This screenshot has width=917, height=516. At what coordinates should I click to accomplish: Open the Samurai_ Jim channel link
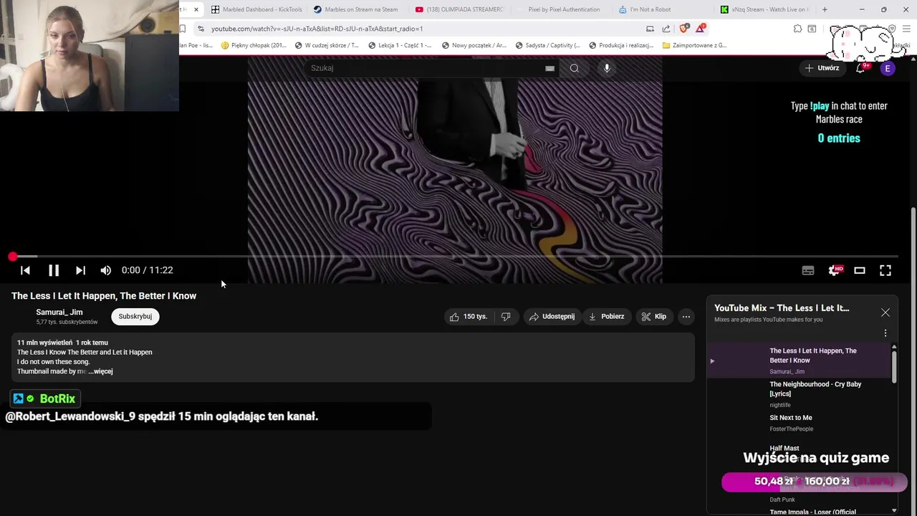59,312
